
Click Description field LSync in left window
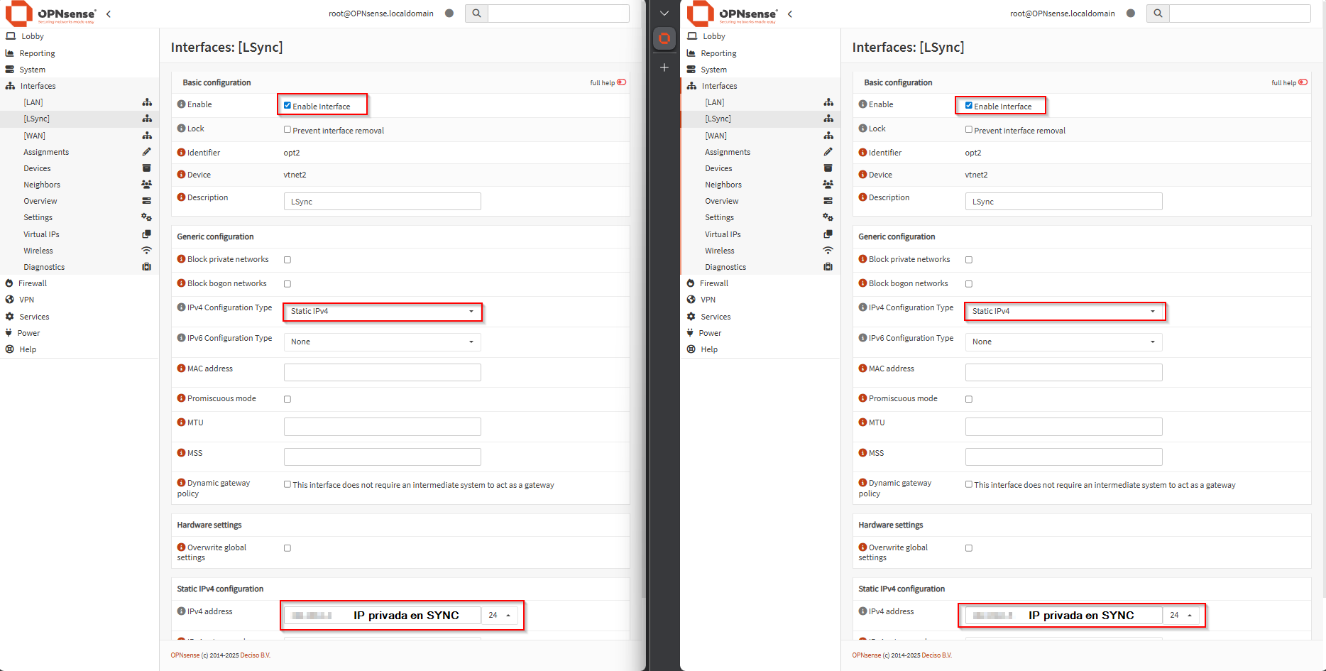pos(383,202)
